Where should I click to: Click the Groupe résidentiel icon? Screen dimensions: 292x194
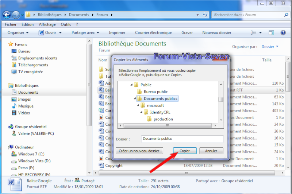11,127
